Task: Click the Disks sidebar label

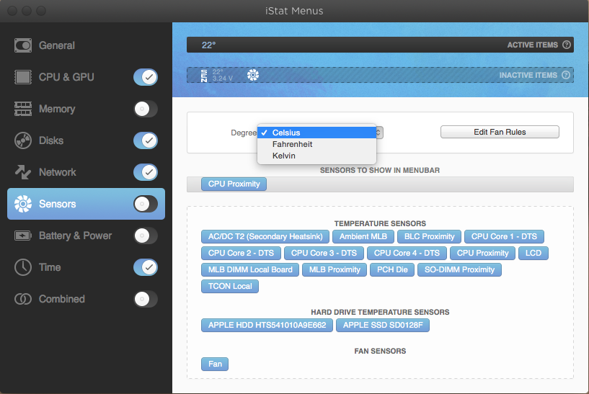Action: 51,140
